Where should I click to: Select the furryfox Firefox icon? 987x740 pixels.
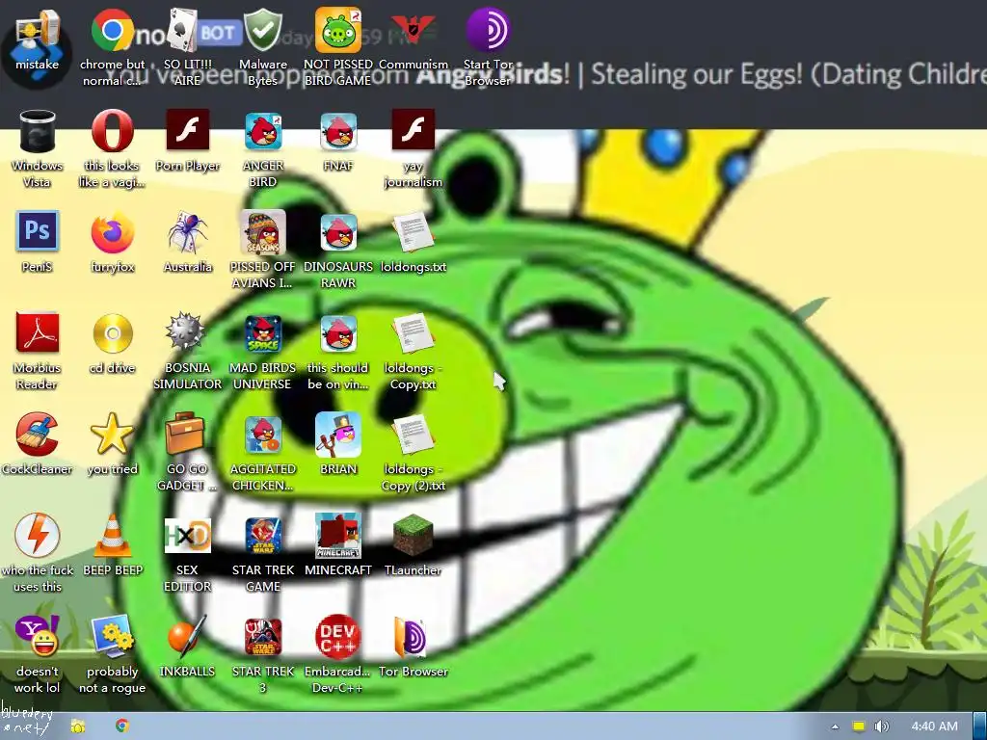(112, 231)
